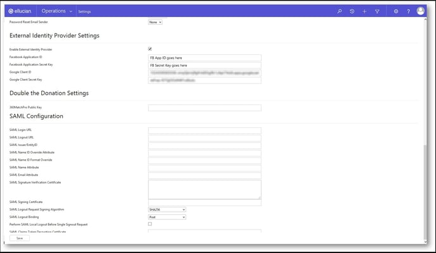The width and height of the screenshot is (436, 253).
Task: Click the Google Client ID field
Action: coord(205,73)
